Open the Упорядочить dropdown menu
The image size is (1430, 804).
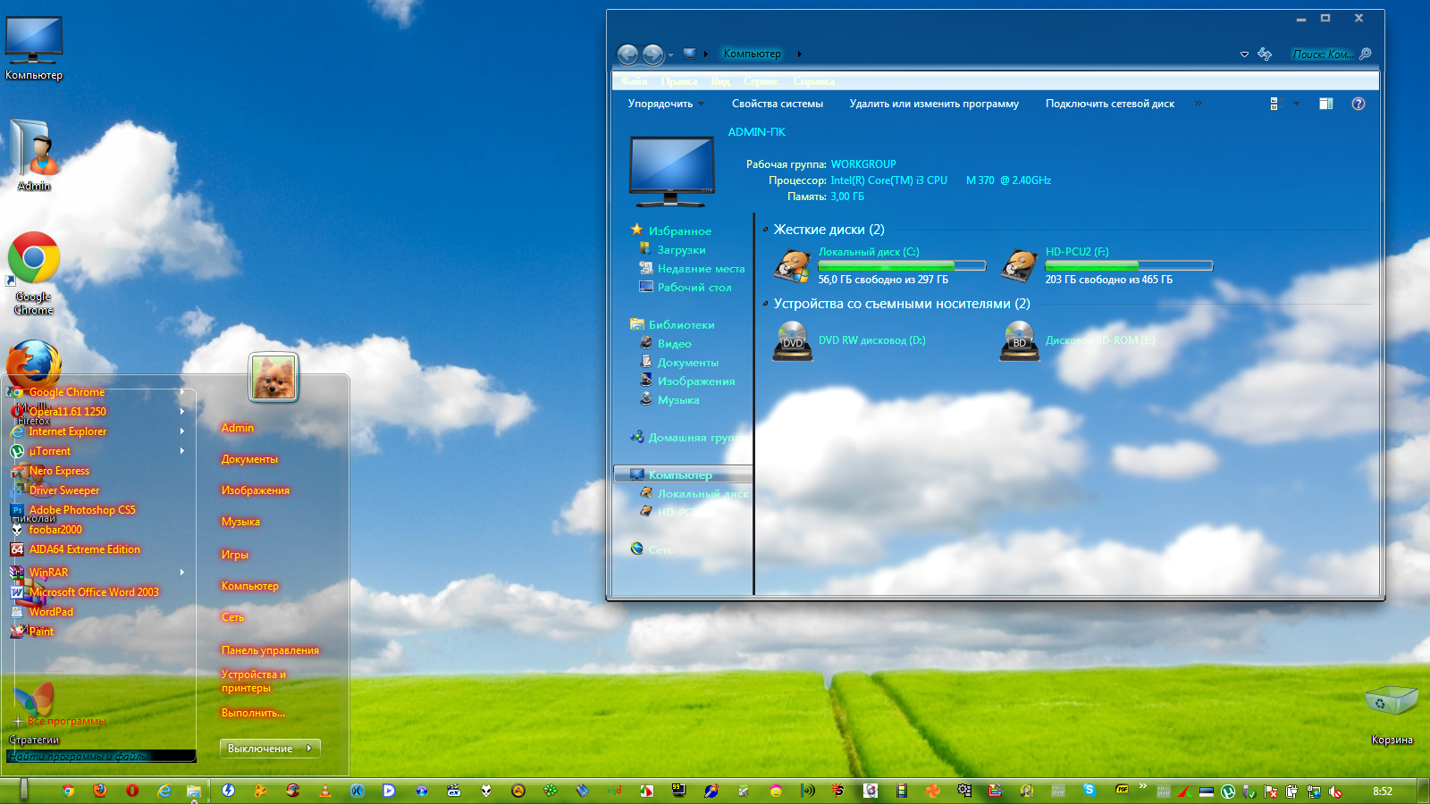666,104
